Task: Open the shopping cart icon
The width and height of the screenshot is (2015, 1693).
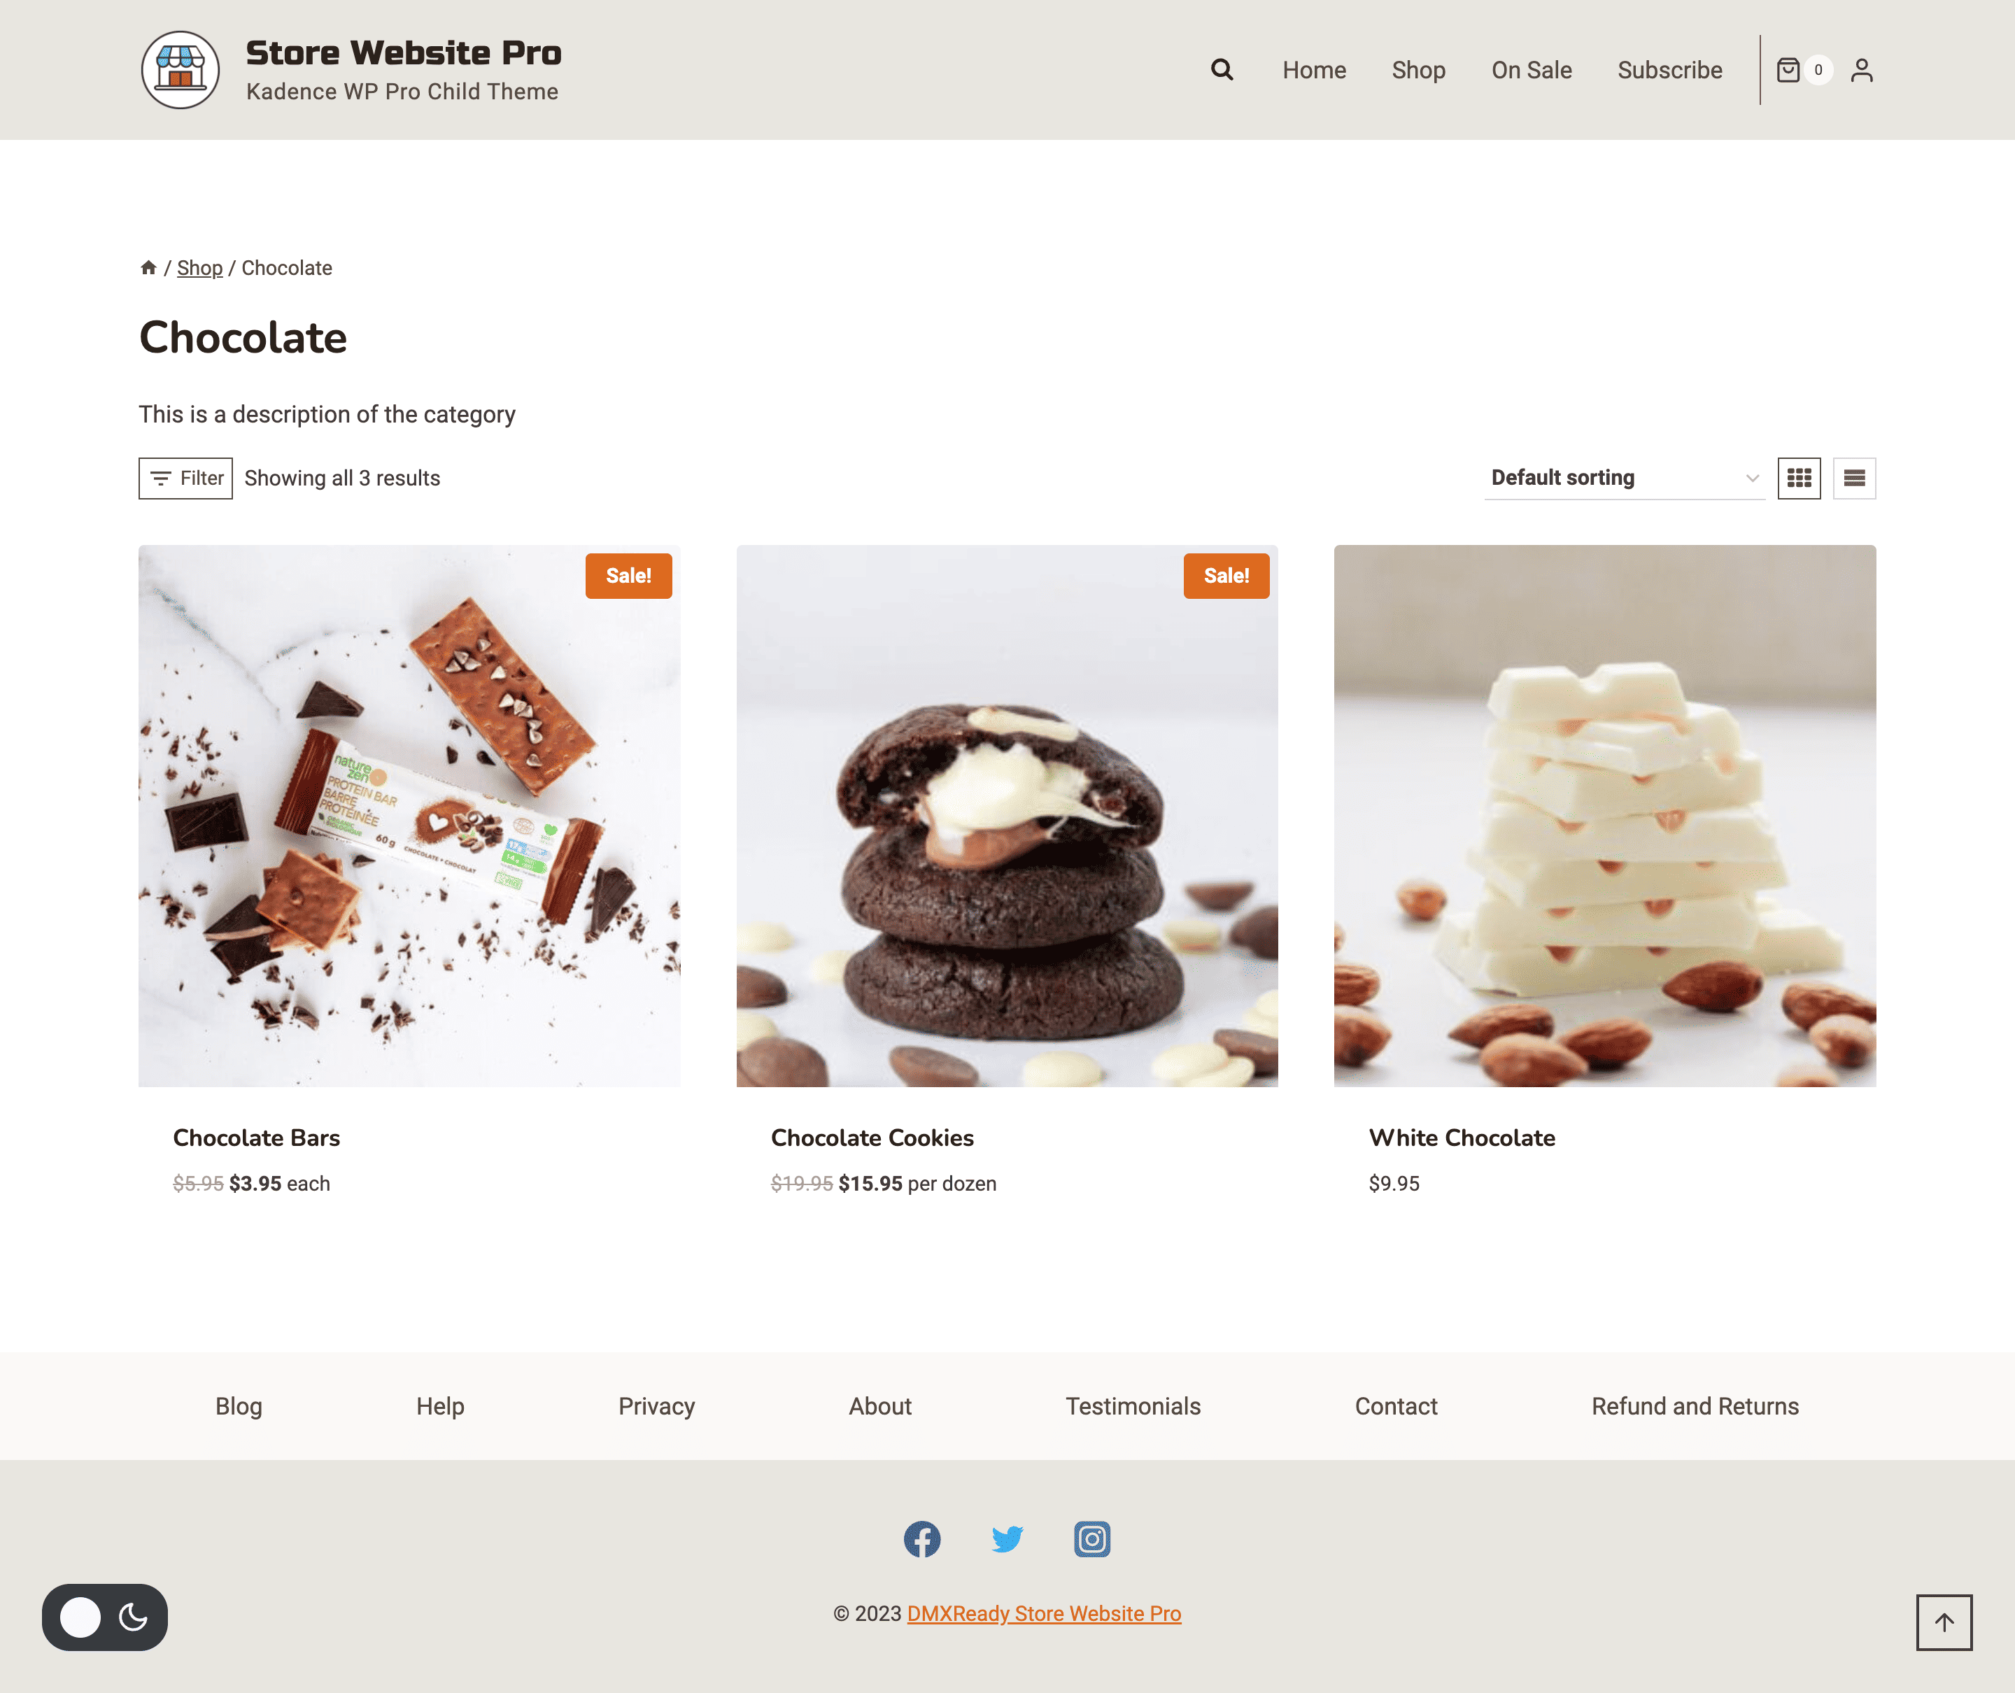Action: (1788, 70)
